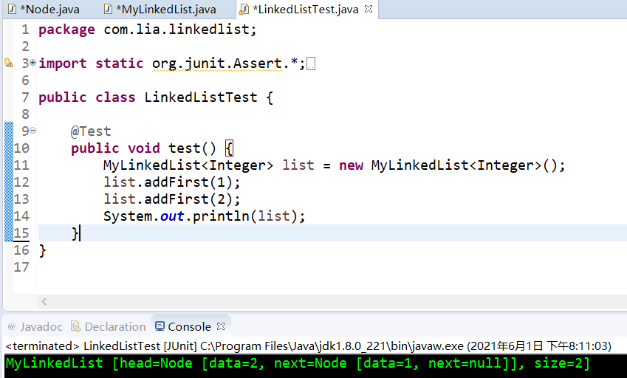Click the list.addFirst(1) statement
The width and height of the screenshot is (627, 378).
pos(172,182)
